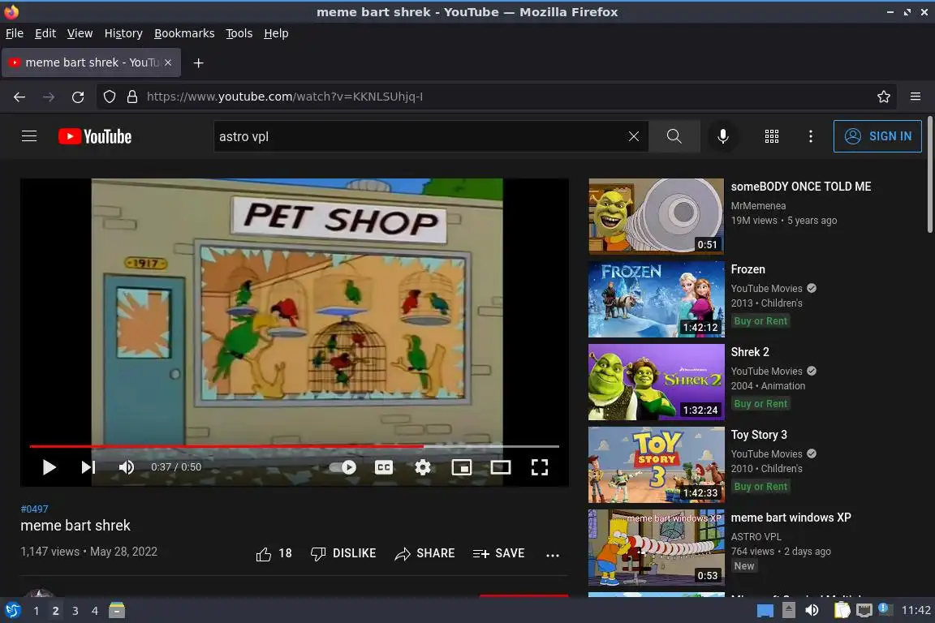This screenshot has width=935, height=623.
Task: Switch to workspace 3 in taskbar
Action: [75, 611]
